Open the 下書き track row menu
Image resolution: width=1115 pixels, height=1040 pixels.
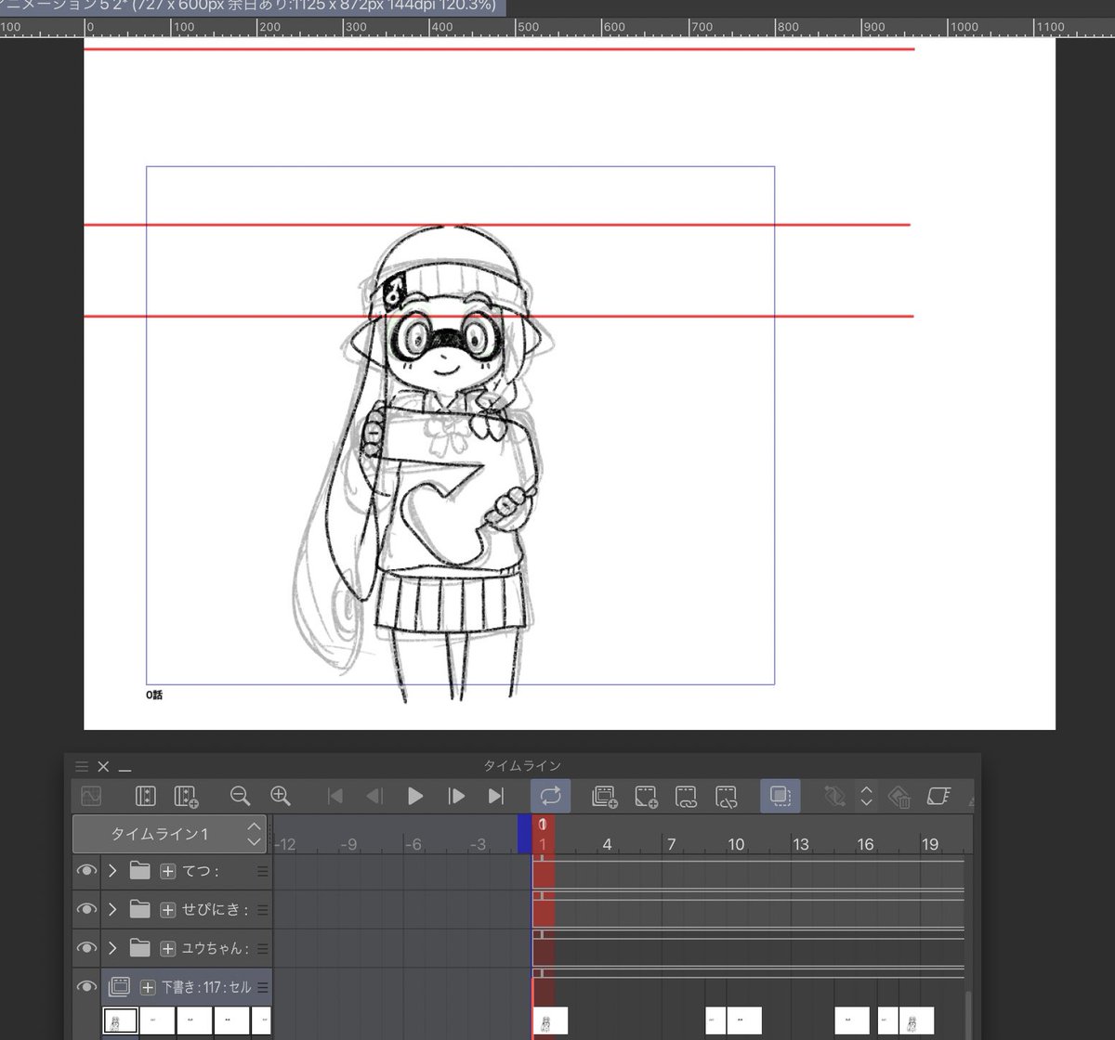click(263, 987)
